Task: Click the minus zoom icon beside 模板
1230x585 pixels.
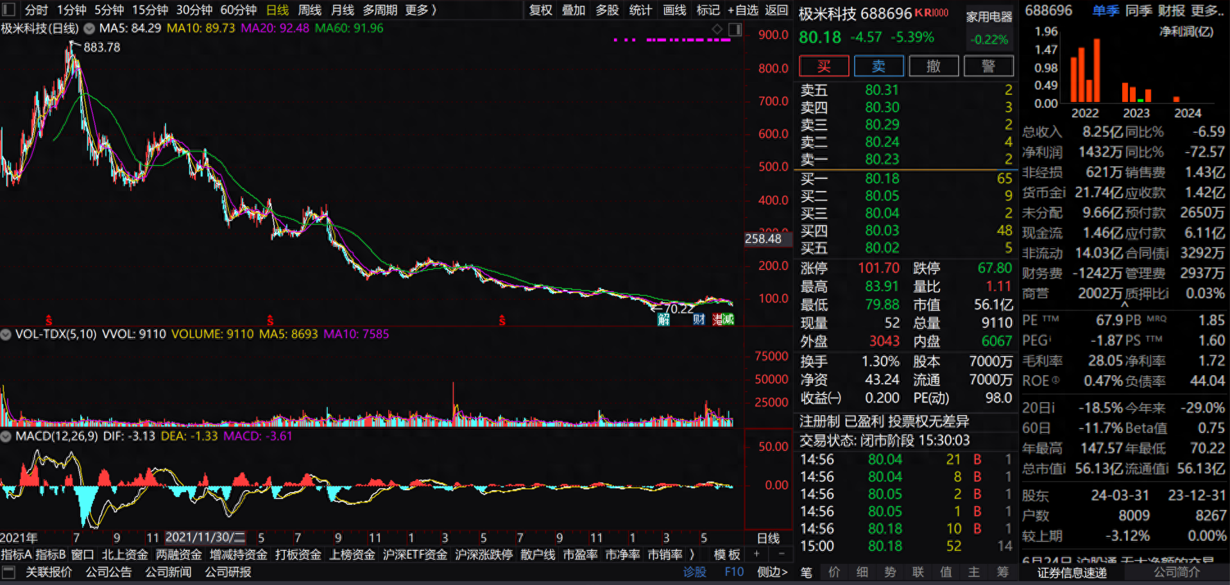Action: pyautogui.click(x=781, y=554)
